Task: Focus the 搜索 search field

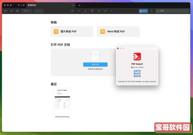Action: tap(172, 11)
